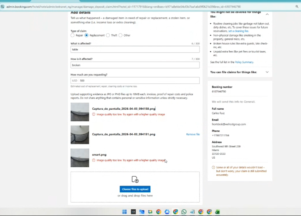This screenshot has width=301, height=216.
Task: Click Choose files to upload button
Action: (x=135, y=189)
